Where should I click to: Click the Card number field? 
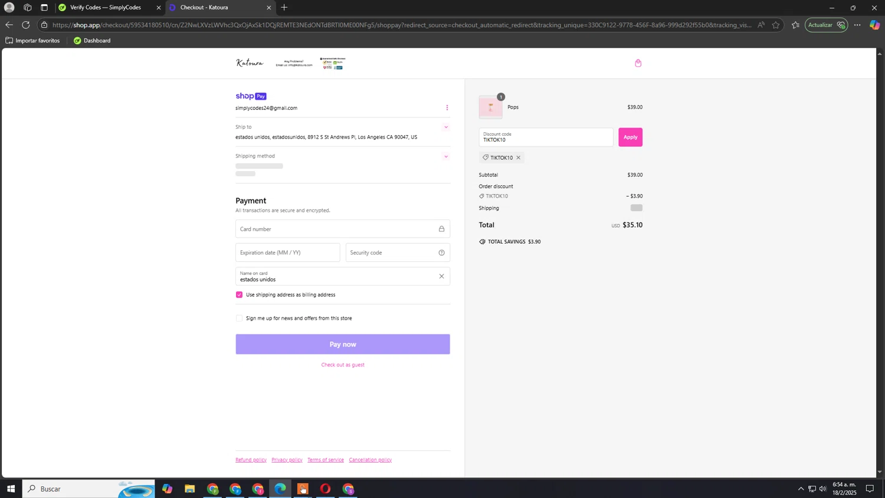tap(342, 229)
